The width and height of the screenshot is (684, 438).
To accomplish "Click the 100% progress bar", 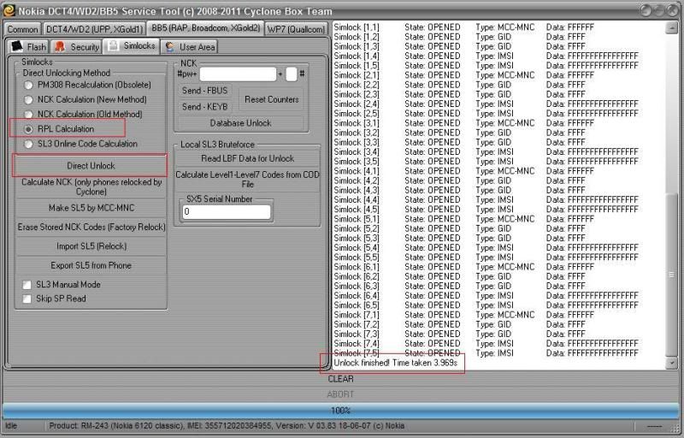I will (x=341, y=411).
